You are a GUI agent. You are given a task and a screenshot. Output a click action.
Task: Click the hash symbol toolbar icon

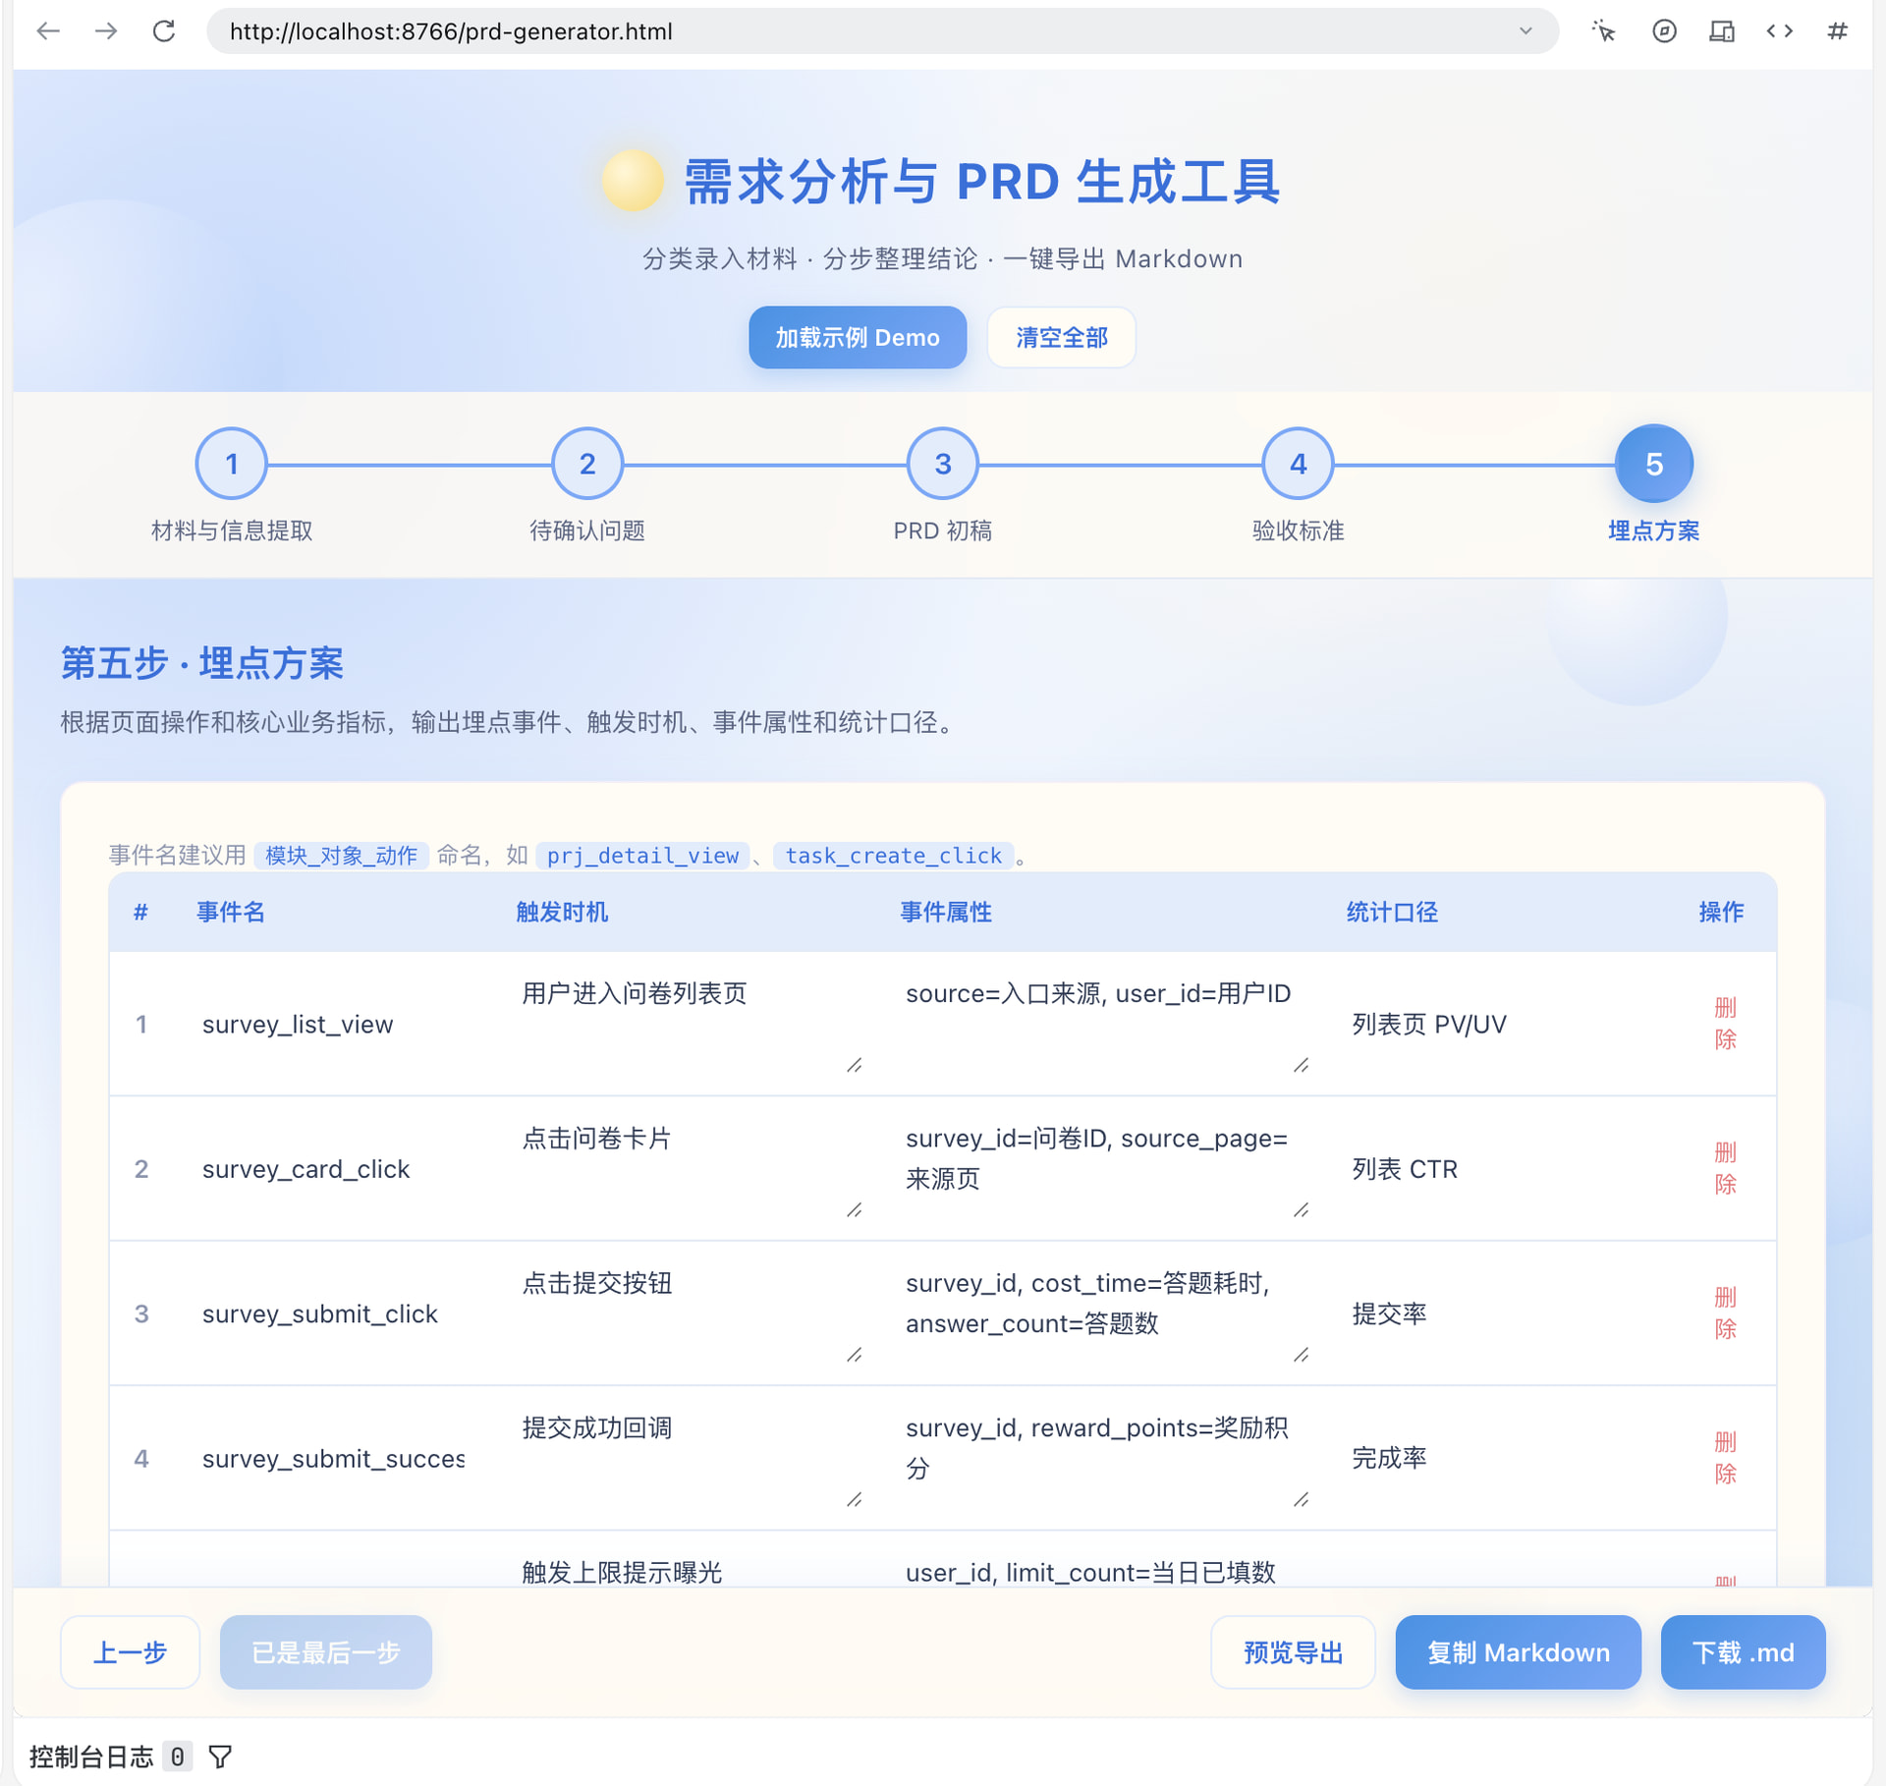coord(1837,31)
